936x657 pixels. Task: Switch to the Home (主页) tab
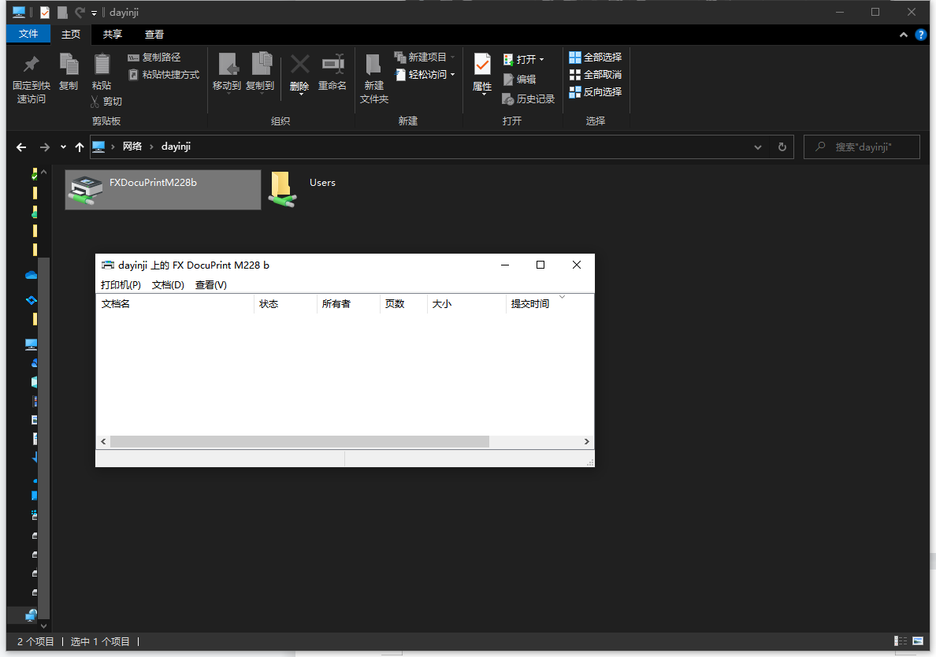click(x=70, y=34)
